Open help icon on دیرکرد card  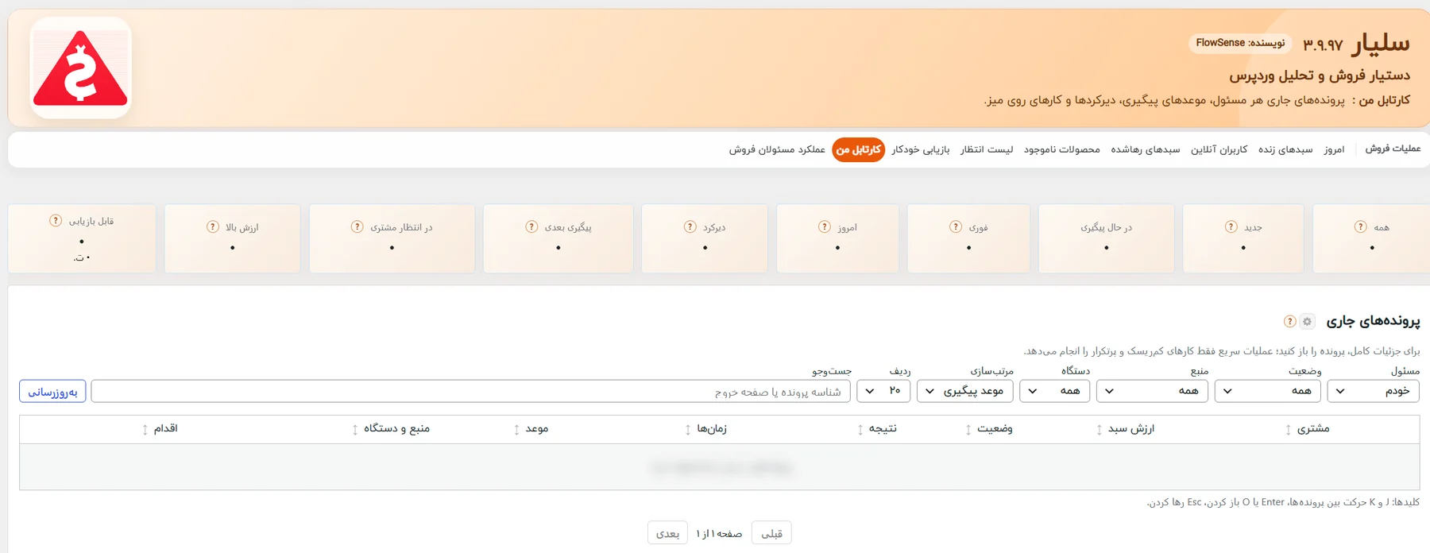click(690, 226)
